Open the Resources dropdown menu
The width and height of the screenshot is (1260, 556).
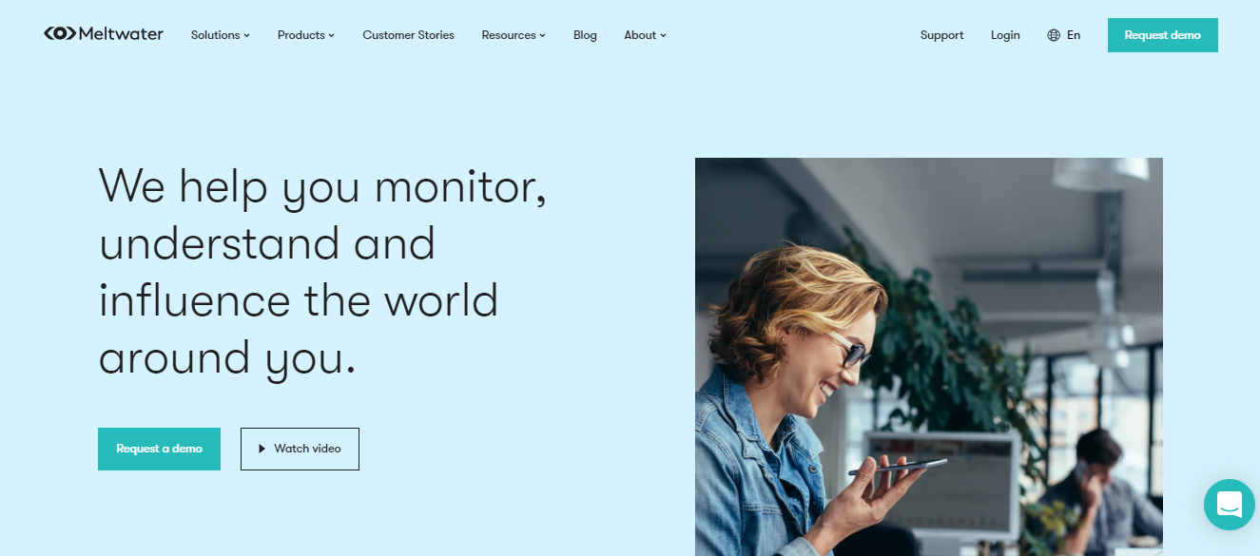(x=514, y=35)
